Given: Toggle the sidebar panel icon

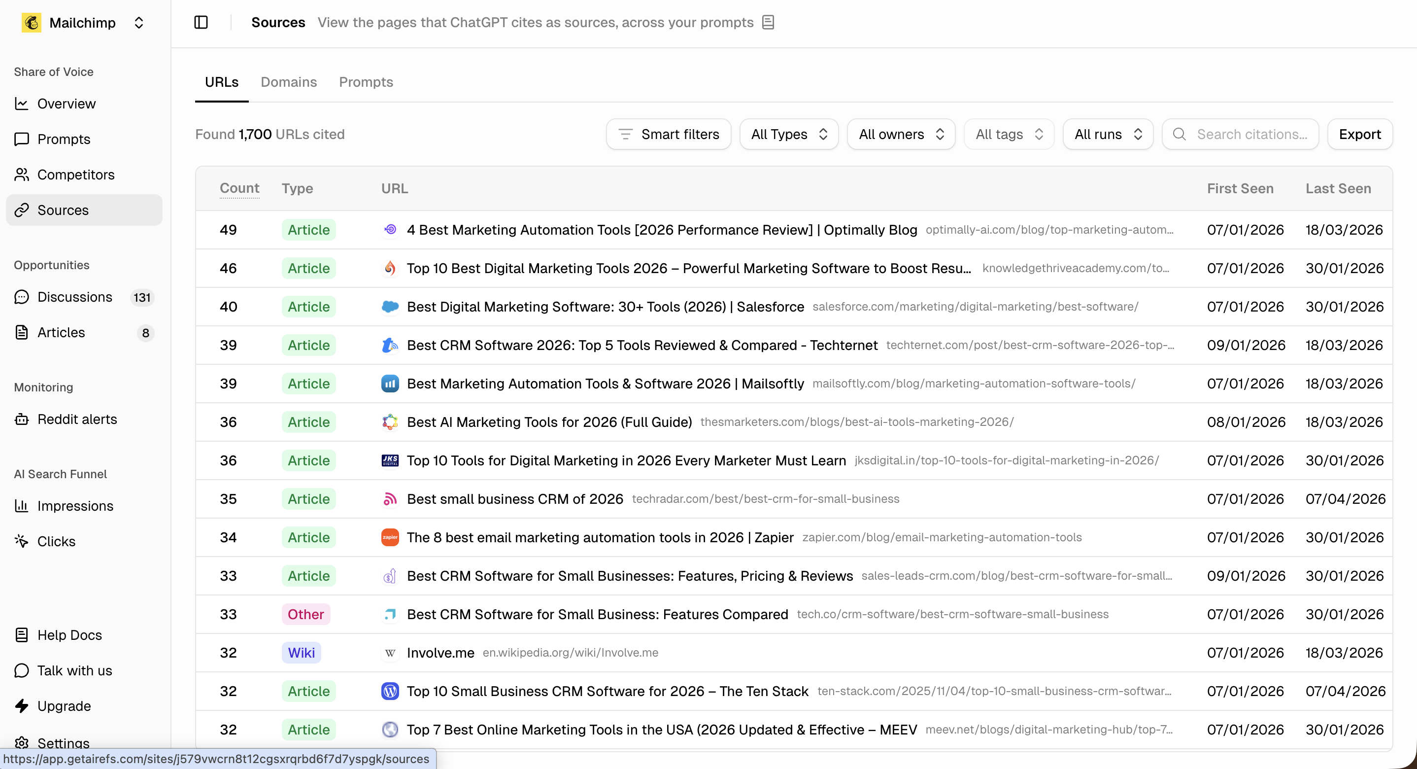Looking at the screenshot, I should 201,22.
